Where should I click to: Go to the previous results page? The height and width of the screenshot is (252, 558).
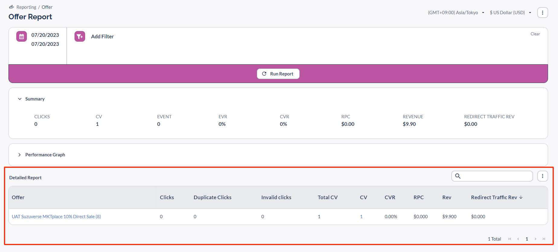click(x=518, y=239)
